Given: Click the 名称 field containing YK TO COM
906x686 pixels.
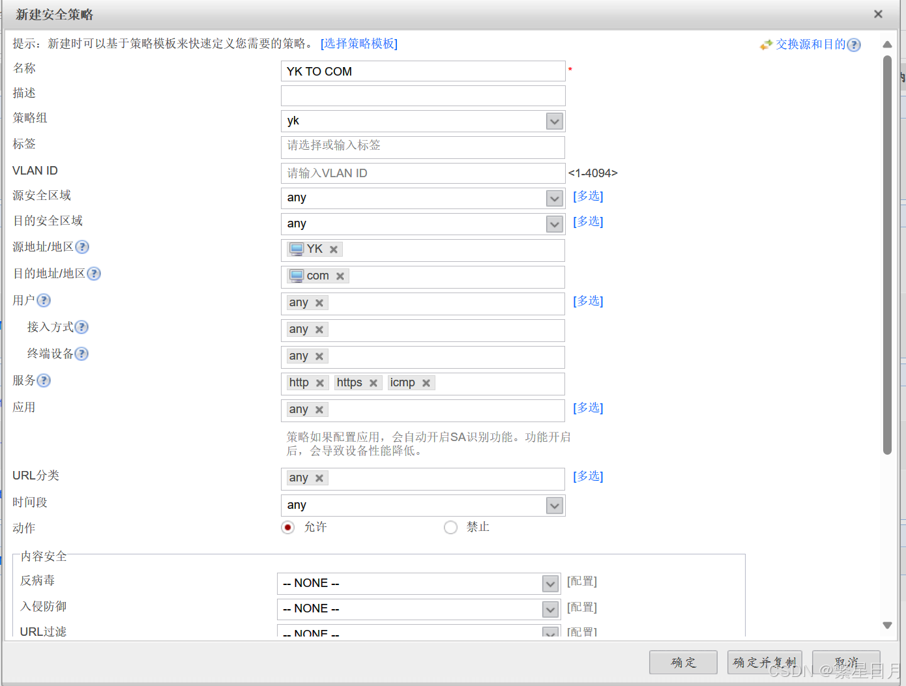Looking at the screenshot, I should coord(423,71).
